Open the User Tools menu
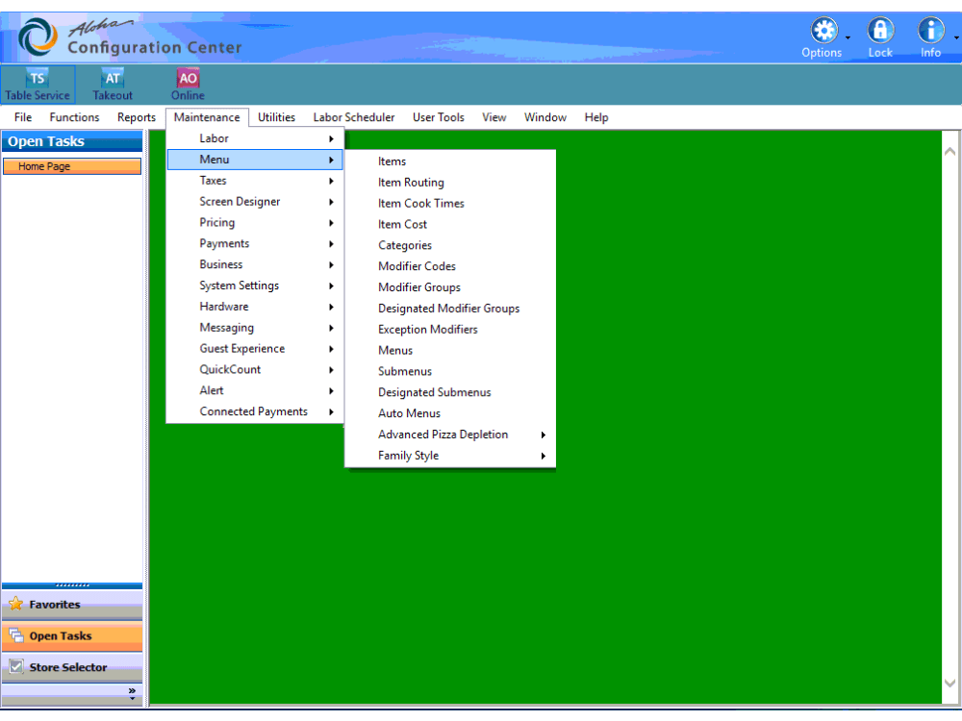Screen dimensions: 962x721 pyautogui.click(x=438, y=117)
